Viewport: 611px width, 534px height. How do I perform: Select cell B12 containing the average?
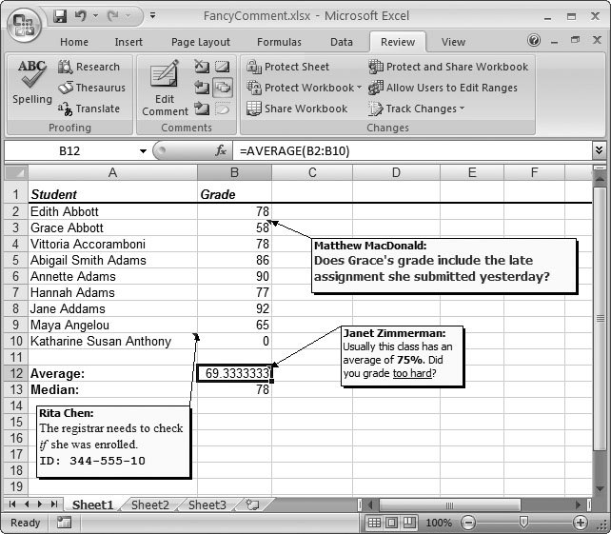coord(234,374)
